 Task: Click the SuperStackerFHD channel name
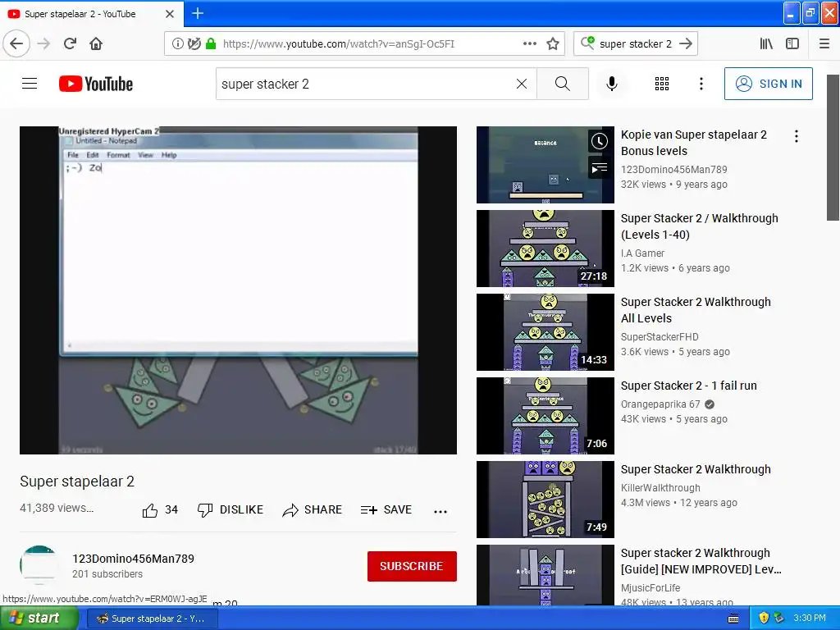point(660,337)
